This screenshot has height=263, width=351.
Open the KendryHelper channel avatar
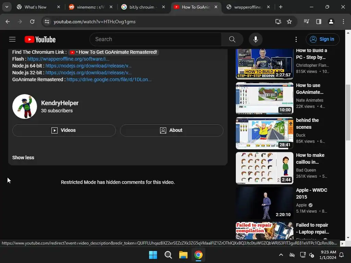click(x=25, y=107)
